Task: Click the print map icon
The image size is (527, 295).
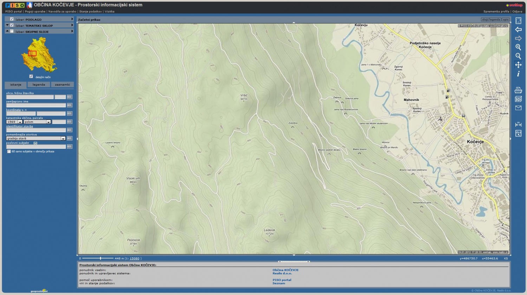Action: pyautogui.click(x=518, y=90)
